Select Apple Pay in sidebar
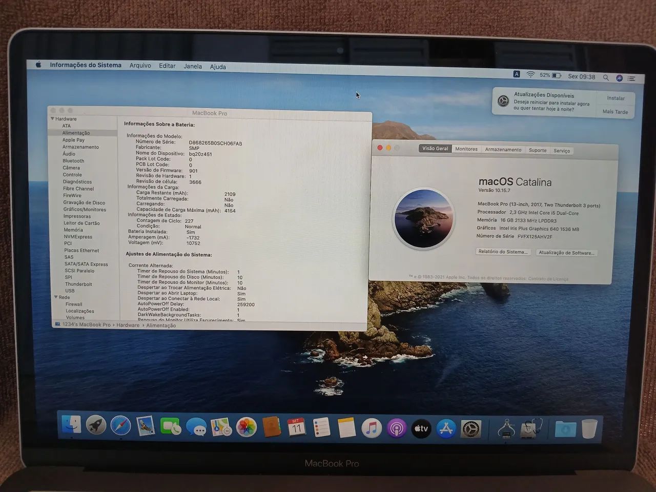This screenshot has height=492, width=656. click(73, 140)
